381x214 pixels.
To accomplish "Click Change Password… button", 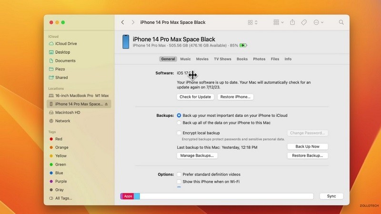I will 307,133.
